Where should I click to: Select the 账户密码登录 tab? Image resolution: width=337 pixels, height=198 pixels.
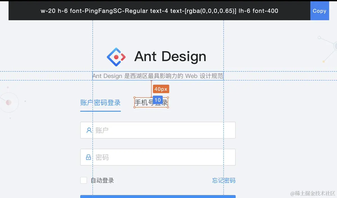tap(100, 103)
